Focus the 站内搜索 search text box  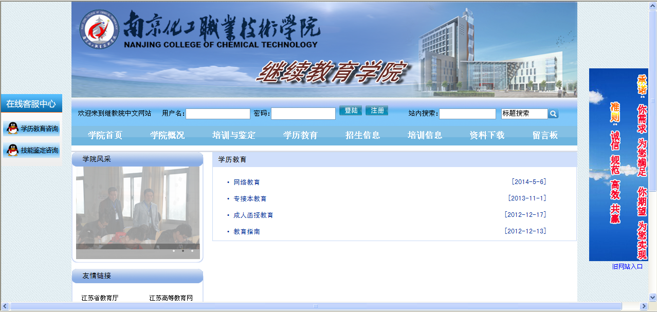(467, 114)
